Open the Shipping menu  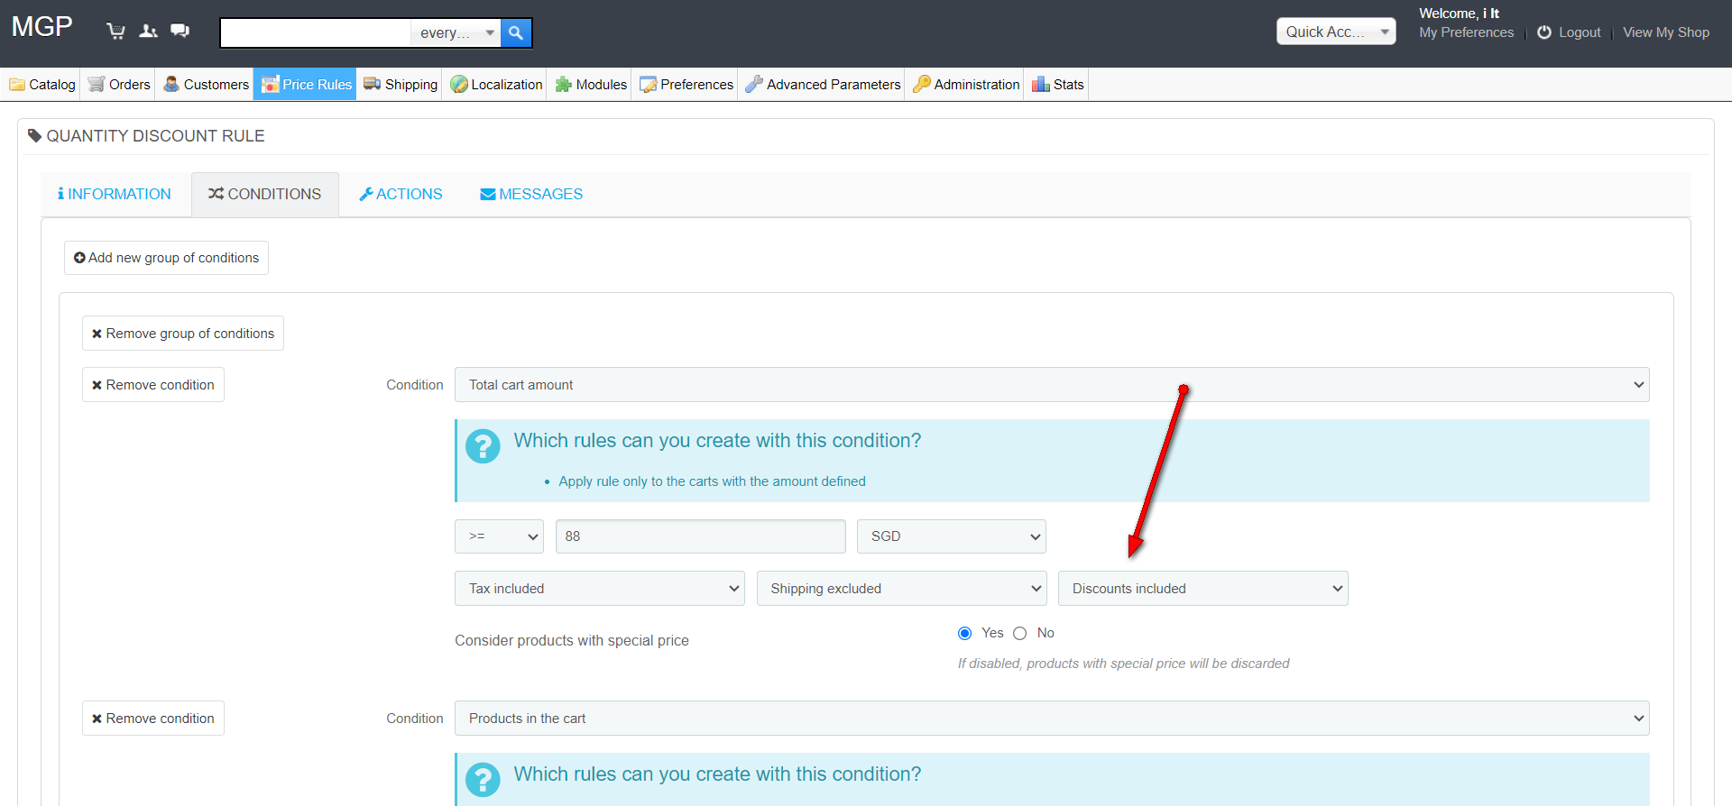click(401, 85)
